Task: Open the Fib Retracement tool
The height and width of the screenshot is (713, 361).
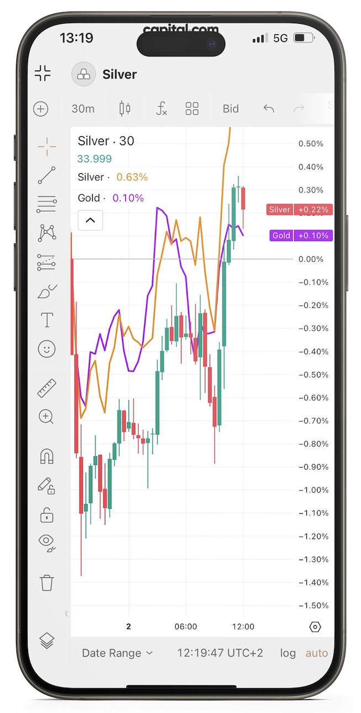Action: [46, 205]
